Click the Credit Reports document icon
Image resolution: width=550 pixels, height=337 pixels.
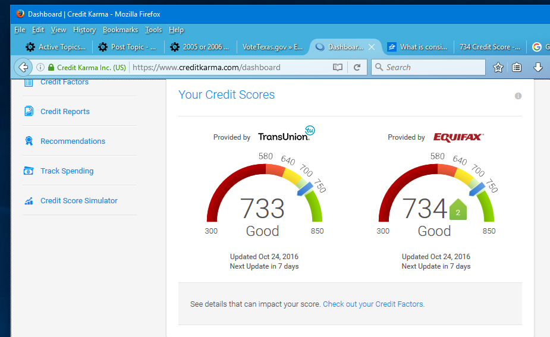29,111
